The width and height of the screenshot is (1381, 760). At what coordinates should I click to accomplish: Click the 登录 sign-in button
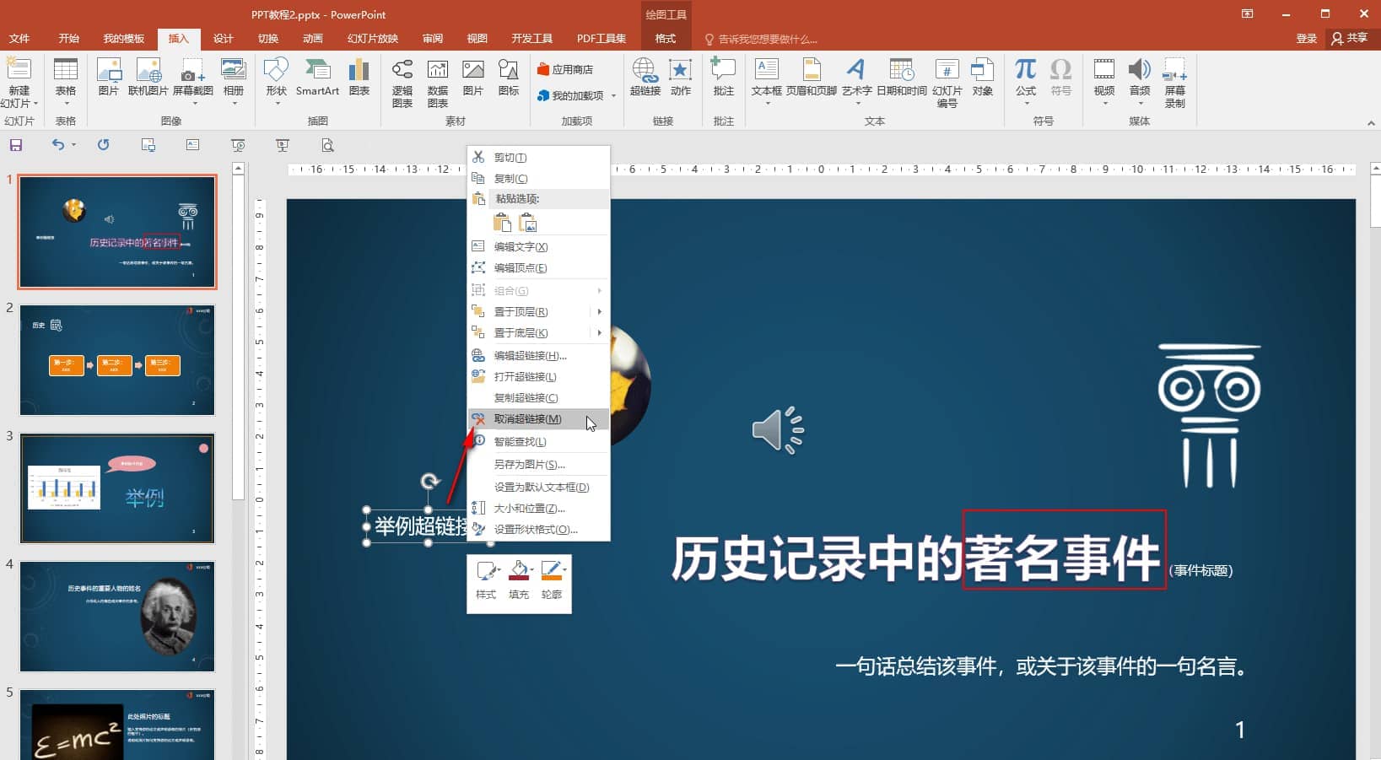1306,39
